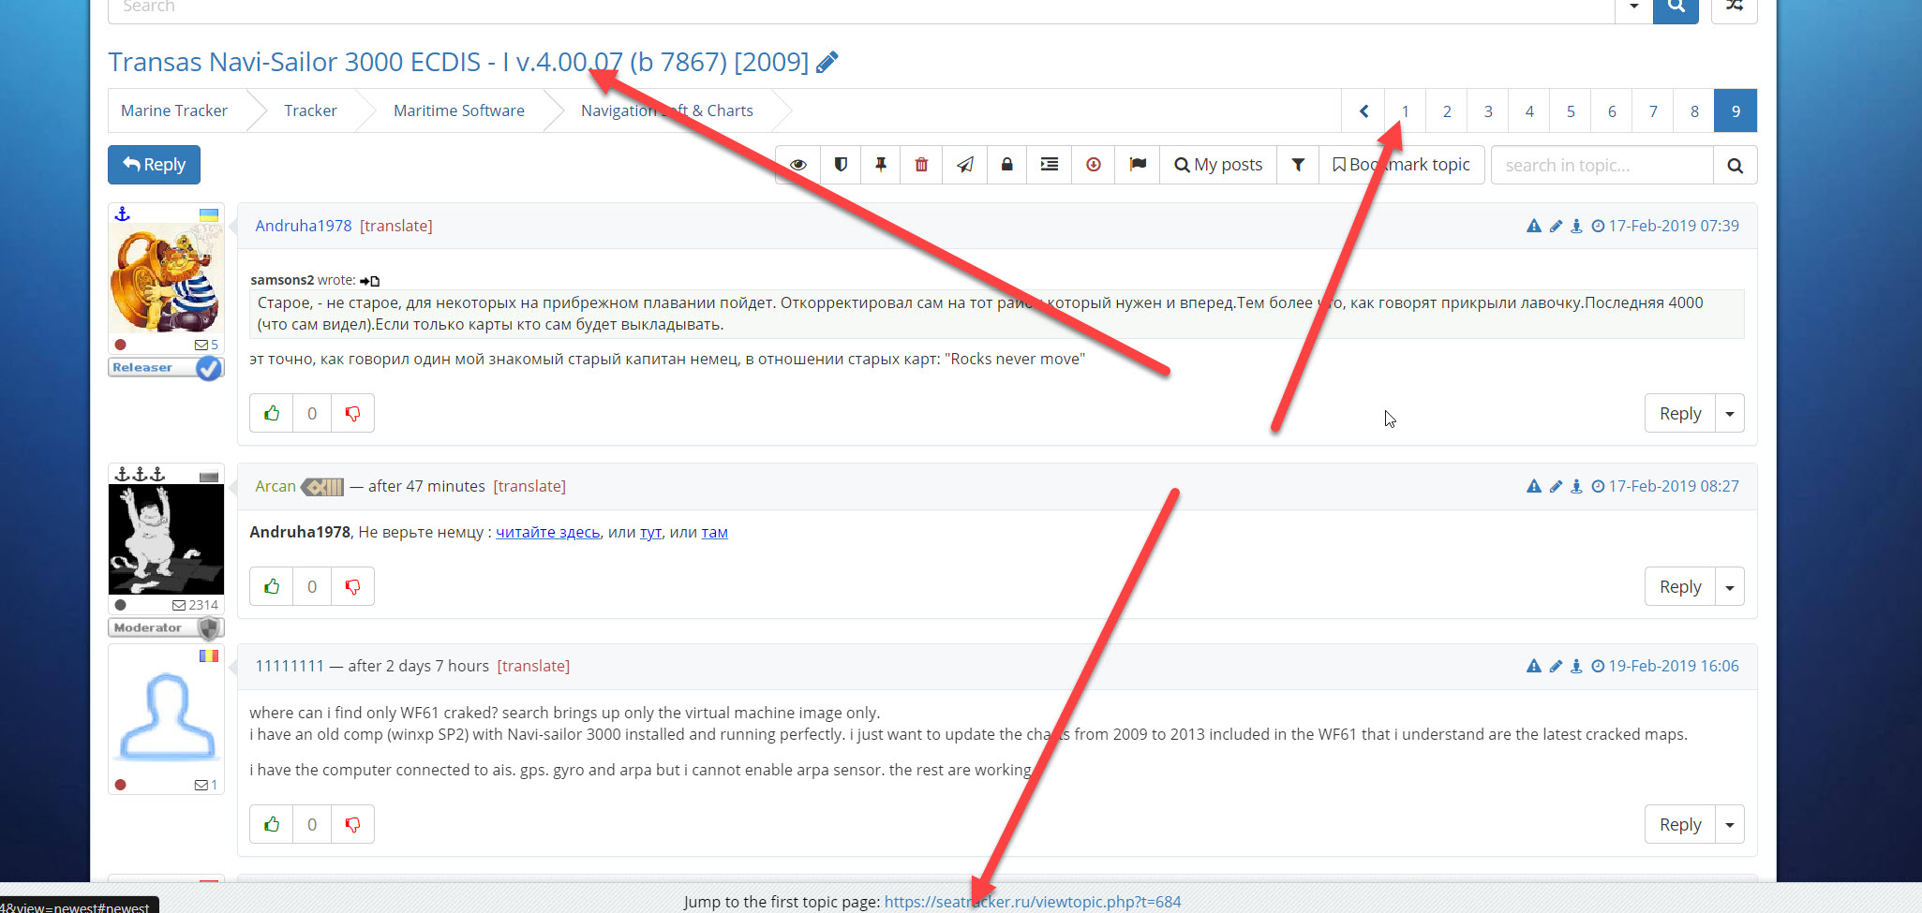Click the flag icon in topic toolbar
This screenshot has width=1922, height=913.
coord(1138,165)
